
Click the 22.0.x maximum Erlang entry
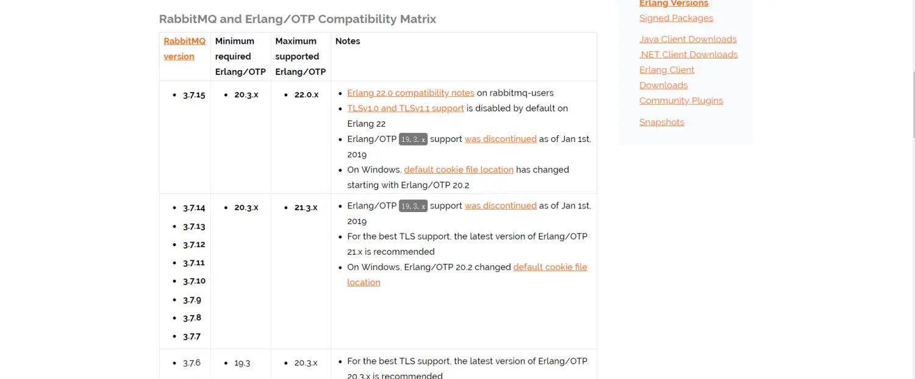[x=306, y=95]
